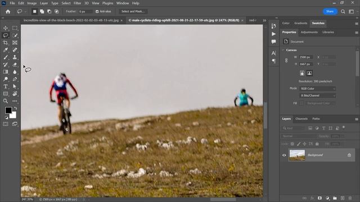Open the 8 Bits/Channel dropdown

318,95
